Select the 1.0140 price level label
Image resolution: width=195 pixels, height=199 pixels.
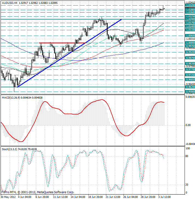[190, 26]
